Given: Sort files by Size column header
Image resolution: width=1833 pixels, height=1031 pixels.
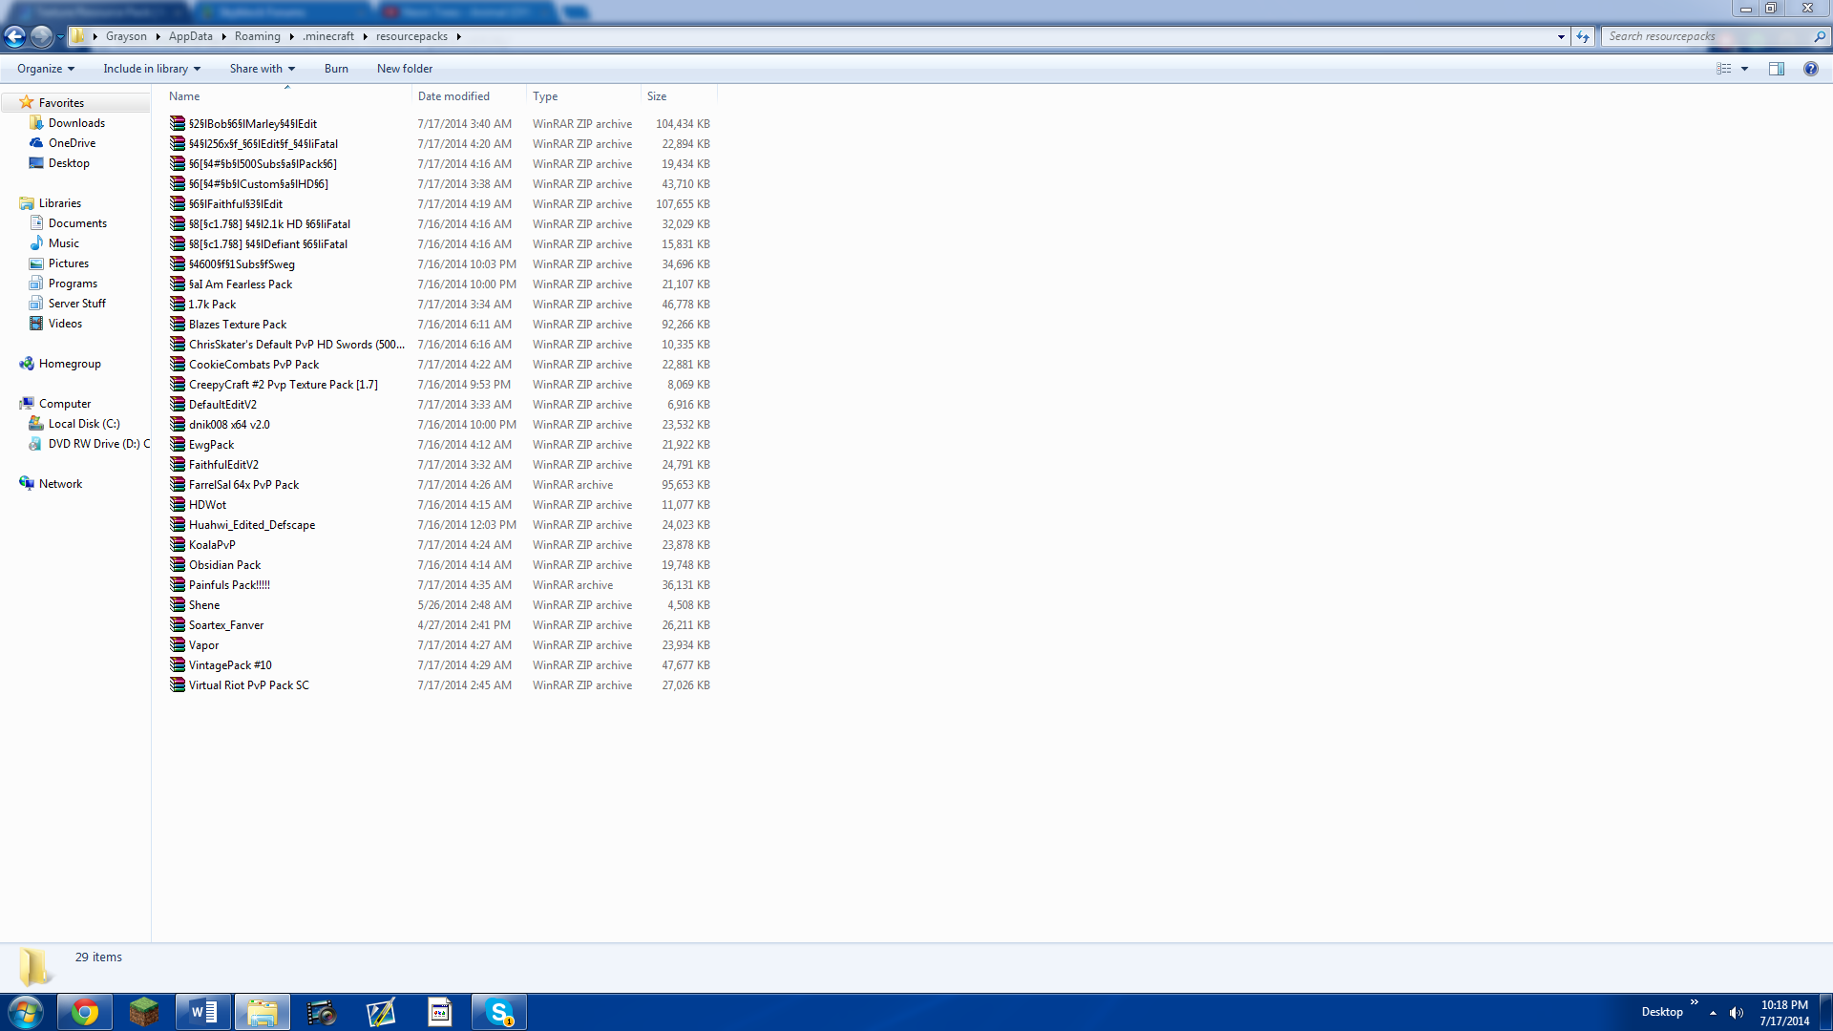Looking at the screenshot, I should (657, 96).
